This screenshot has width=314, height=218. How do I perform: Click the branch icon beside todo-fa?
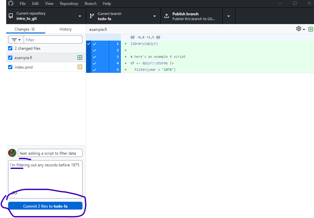click(92, 16)
